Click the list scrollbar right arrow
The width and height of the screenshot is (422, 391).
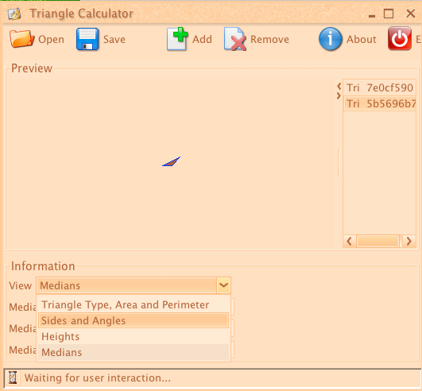coord(408,241)
